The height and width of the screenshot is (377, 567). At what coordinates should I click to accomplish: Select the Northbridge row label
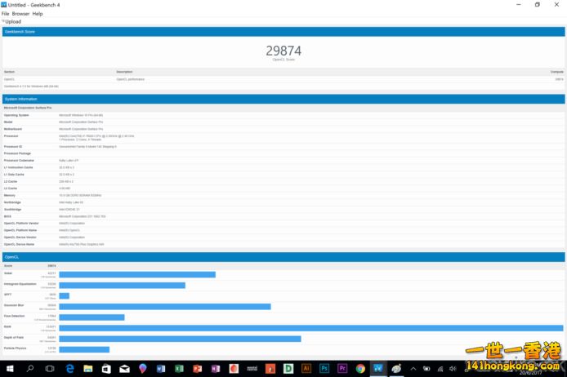pyautogui.click(x=12, y=202)
